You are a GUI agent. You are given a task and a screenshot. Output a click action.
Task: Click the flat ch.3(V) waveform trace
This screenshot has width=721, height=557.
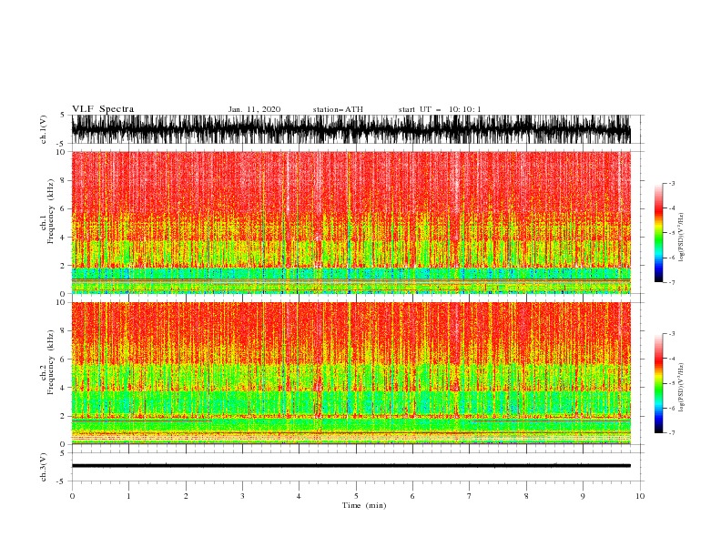tap(350, 466)
